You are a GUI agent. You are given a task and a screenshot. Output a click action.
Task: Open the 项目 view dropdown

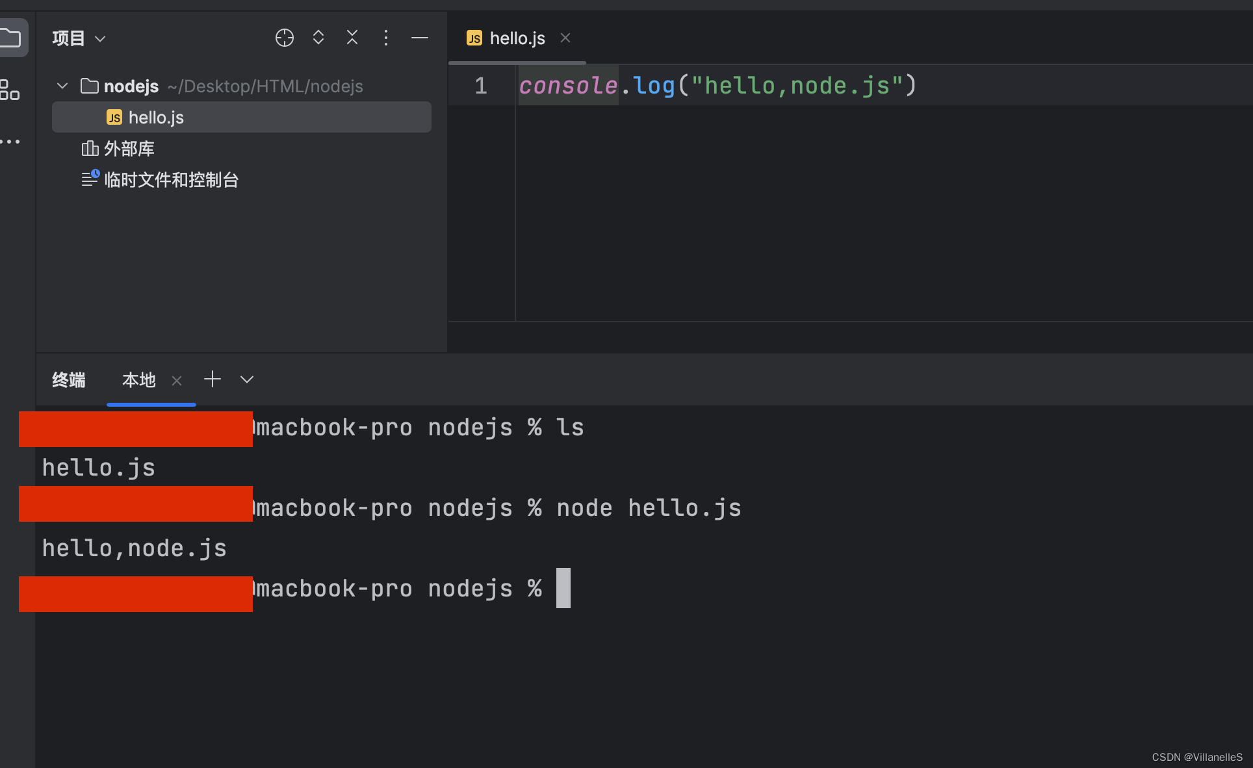click(79, 38)
